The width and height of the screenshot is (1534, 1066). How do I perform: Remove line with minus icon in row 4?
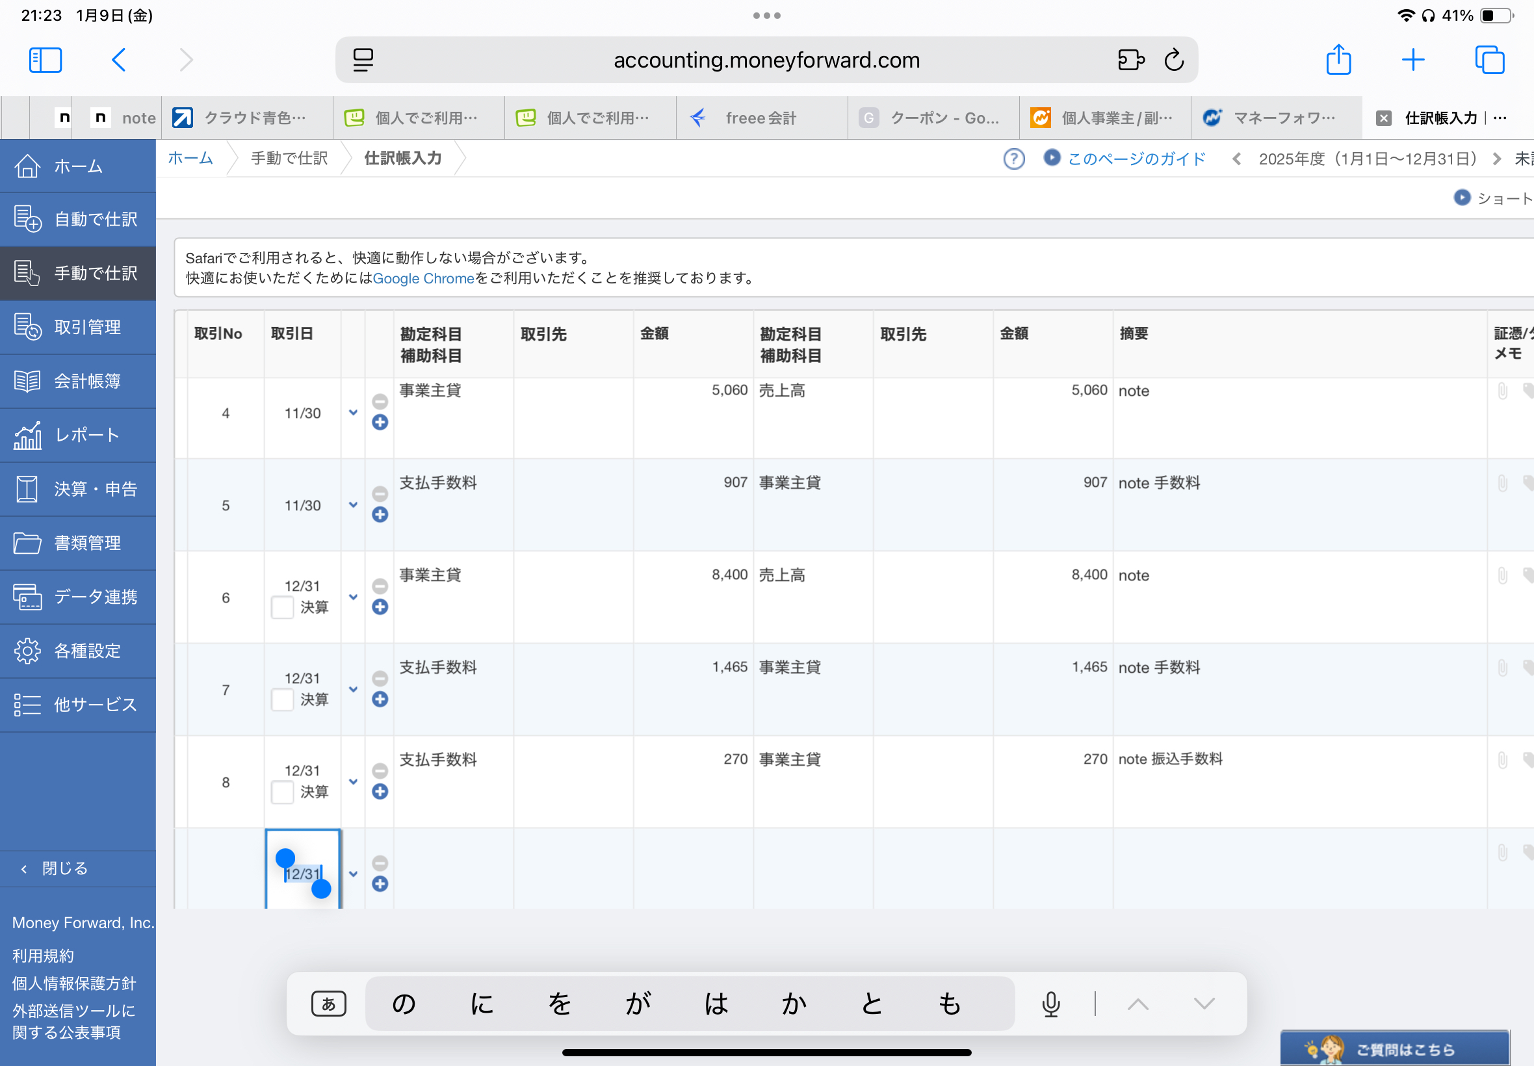380,402
